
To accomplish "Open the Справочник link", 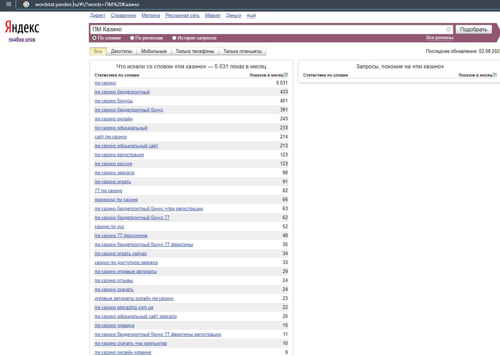I will pos(123,15).
